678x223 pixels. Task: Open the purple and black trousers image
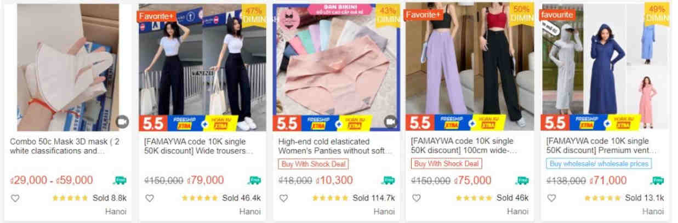coord(470,67)
